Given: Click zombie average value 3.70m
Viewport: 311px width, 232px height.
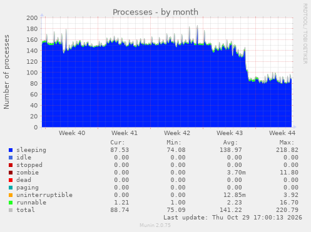Looking at the screenshot, I should point(237,173).
